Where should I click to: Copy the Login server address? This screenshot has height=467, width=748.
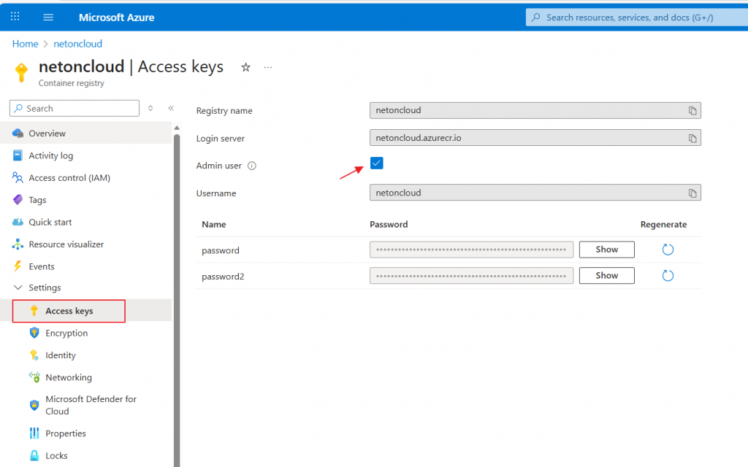[x=692, y=138]
